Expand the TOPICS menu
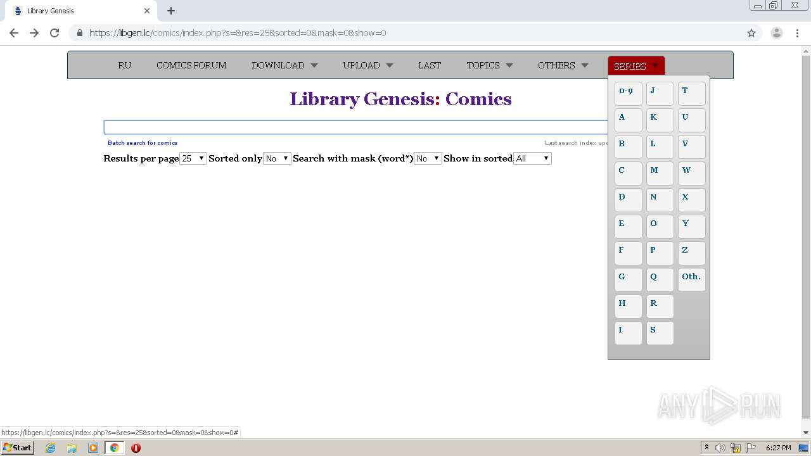 490,65
